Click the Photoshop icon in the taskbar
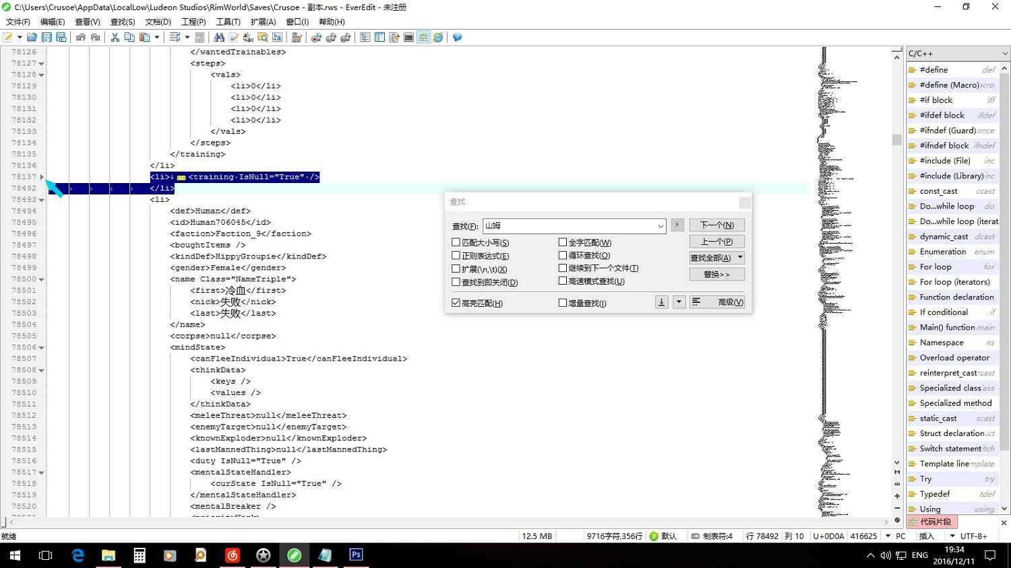The height and width of the screenshot is (568, 1011). click(356, 555)
